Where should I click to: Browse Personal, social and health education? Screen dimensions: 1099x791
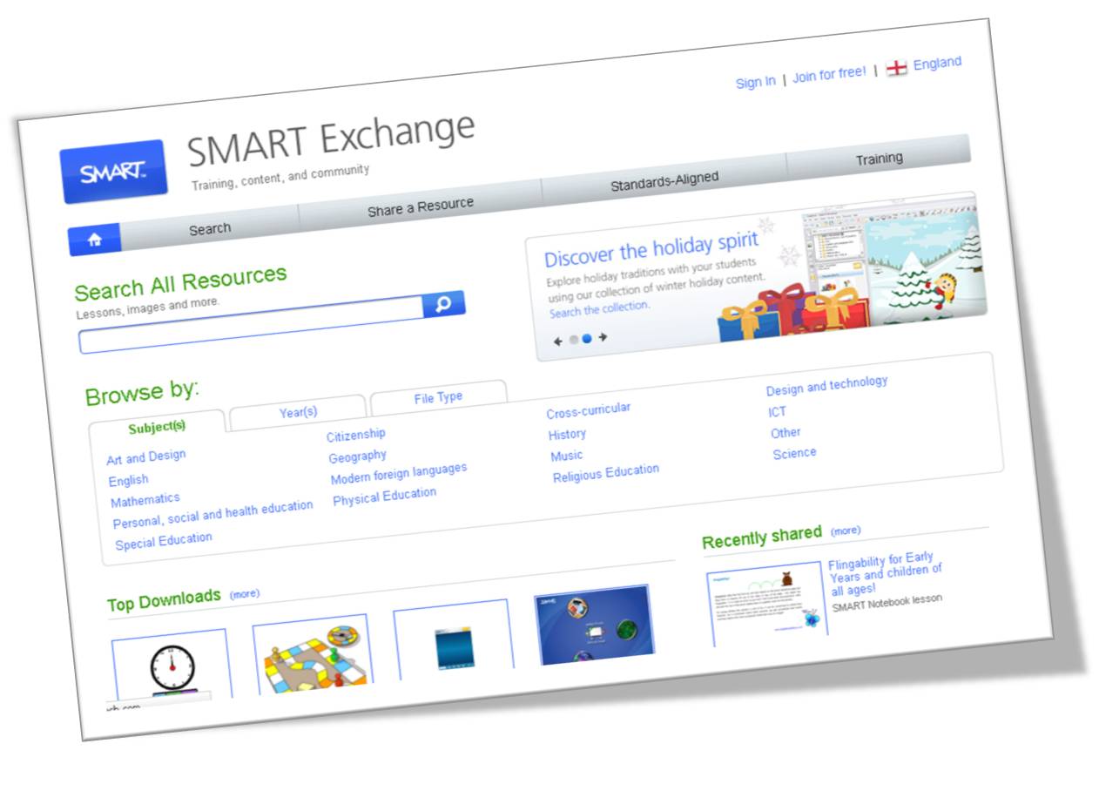[x=212, y=515]
